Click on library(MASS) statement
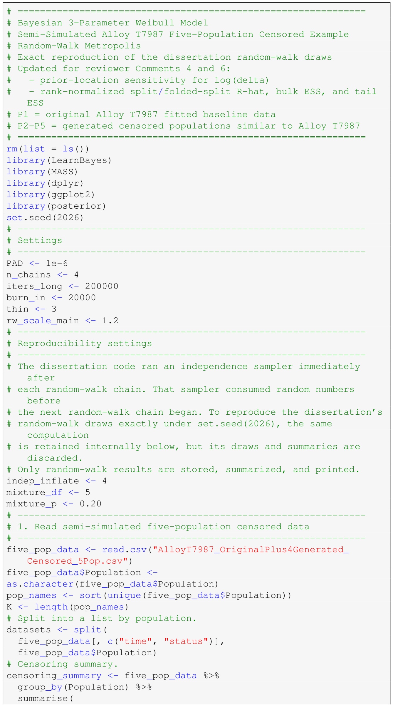Screen dimensions: 393x705 coord(42,172)
